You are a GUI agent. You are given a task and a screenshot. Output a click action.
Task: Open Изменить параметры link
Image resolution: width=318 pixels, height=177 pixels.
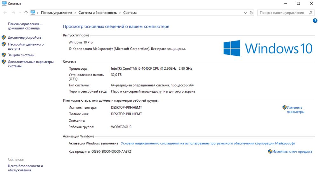tap(295, 110)
